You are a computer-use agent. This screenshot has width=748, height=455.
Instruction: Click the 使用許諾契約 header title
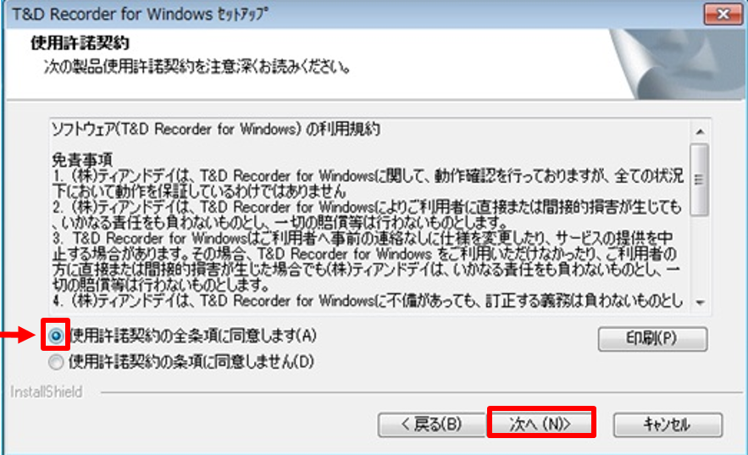tap(80, 43)
